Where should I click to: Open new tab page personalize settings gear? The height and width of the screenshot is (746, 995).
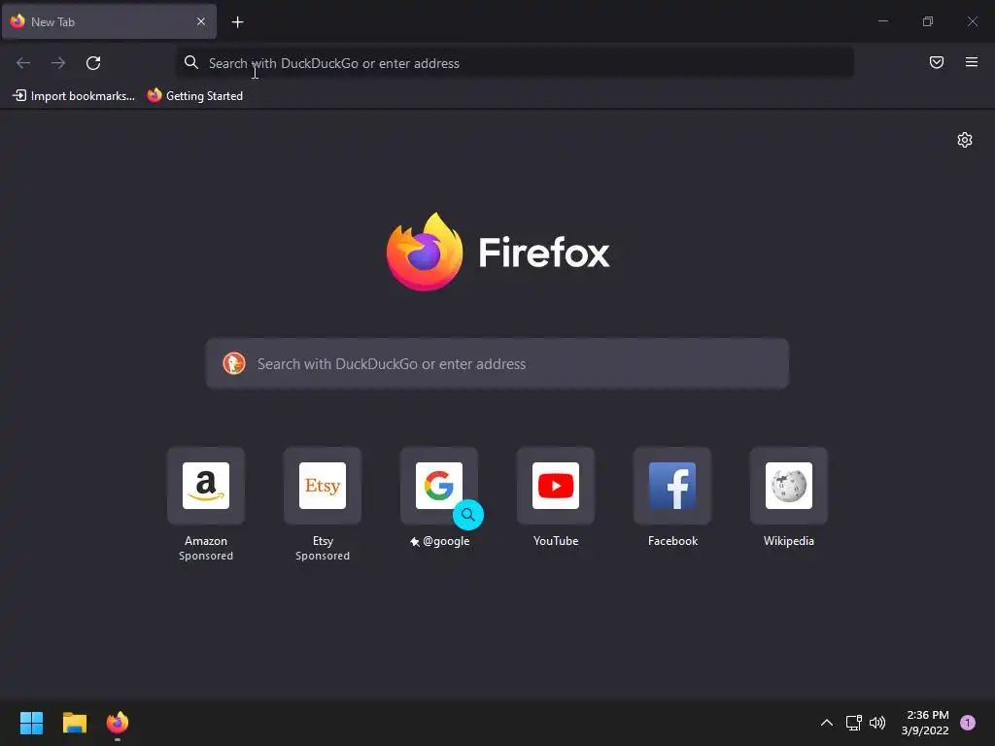(x=965, y=140)
